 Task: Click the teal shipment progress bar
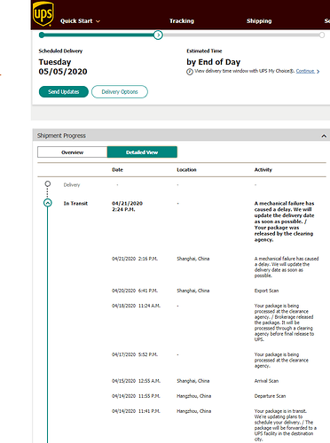pyautogui.click(x=100, y=35)
